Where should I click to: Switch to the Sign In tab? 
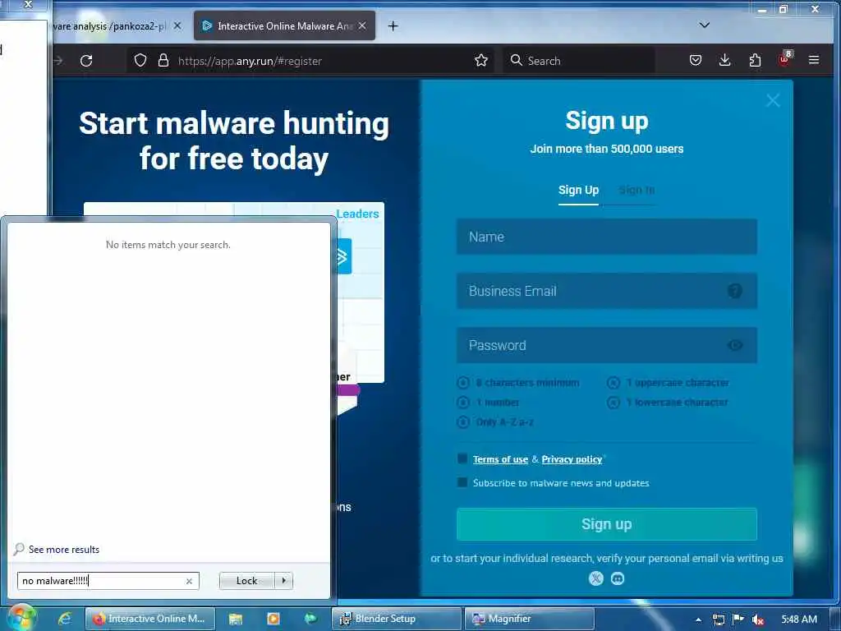[x=636, y=190]
